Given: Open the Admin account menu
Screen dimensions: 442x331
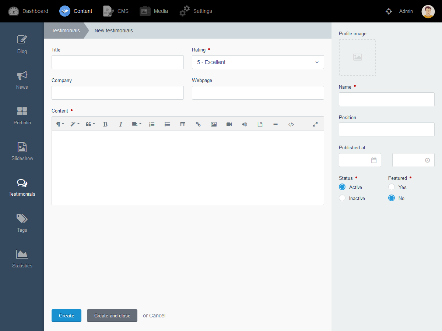Looking at the screenshot, I should [406, 11].
